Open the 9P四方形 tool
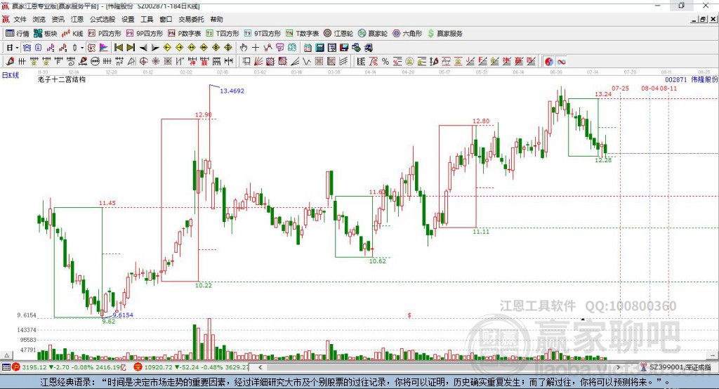The width and height of the screenshot is (719, 389). coord(145,34)
